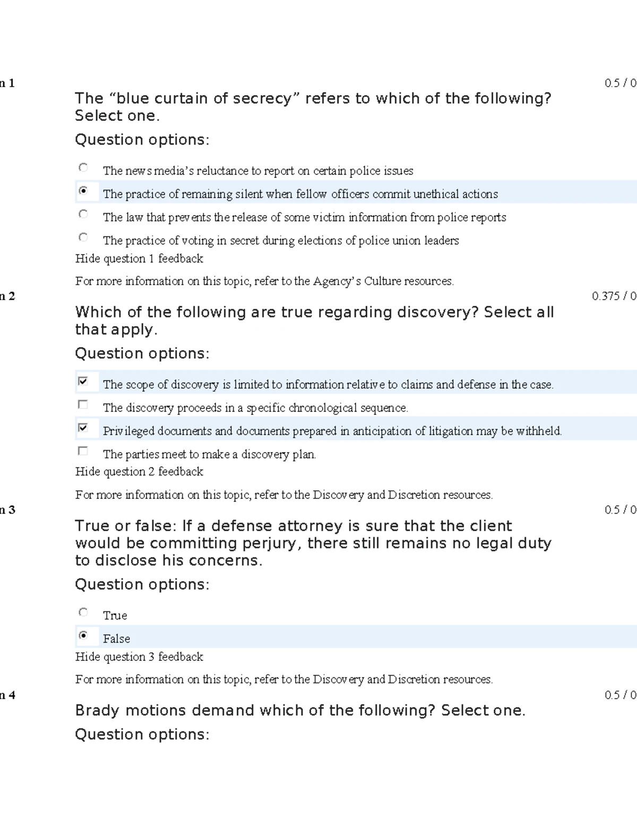Image resolution: width=637 pixels, height=825 pixels.
Task: Click the Agency's Culture resources feedback text
Action: pos(265,281)
